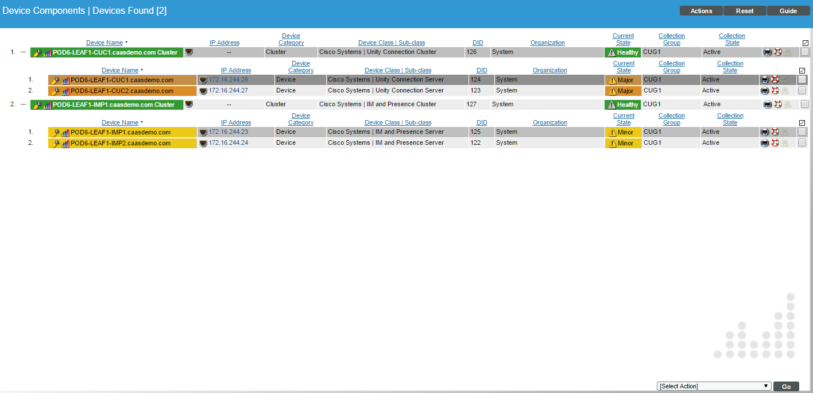
Task: Select checkbox for POD6-LEAF1-IMP1 Cluster row
Action: tap(805, 105)
